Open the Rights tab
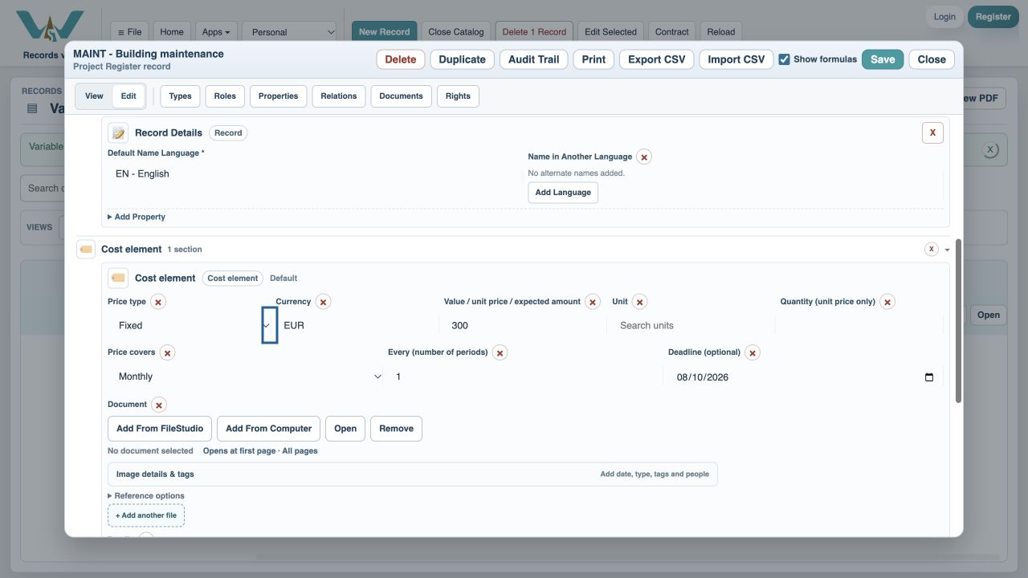 pos(458,96)
